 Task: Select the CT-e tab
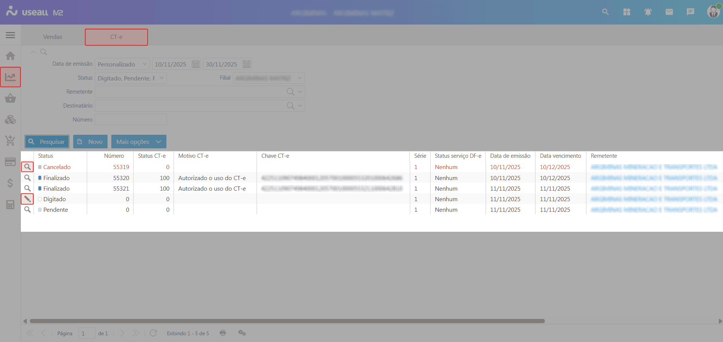pos(116,37)
